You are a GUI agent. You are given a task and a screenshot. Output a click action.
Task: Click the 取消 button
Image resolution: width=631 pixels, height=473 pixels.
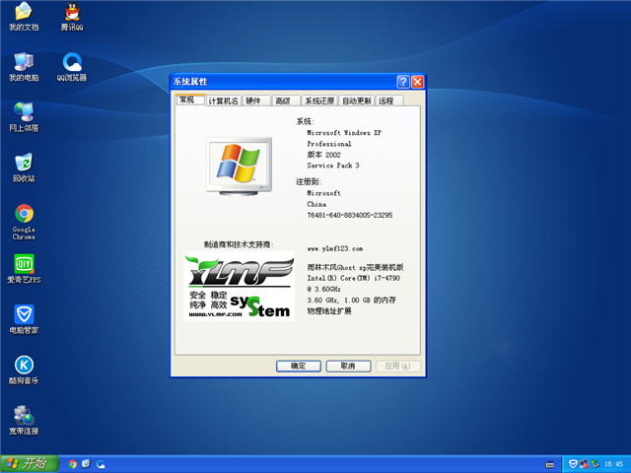tap(348, 366)
